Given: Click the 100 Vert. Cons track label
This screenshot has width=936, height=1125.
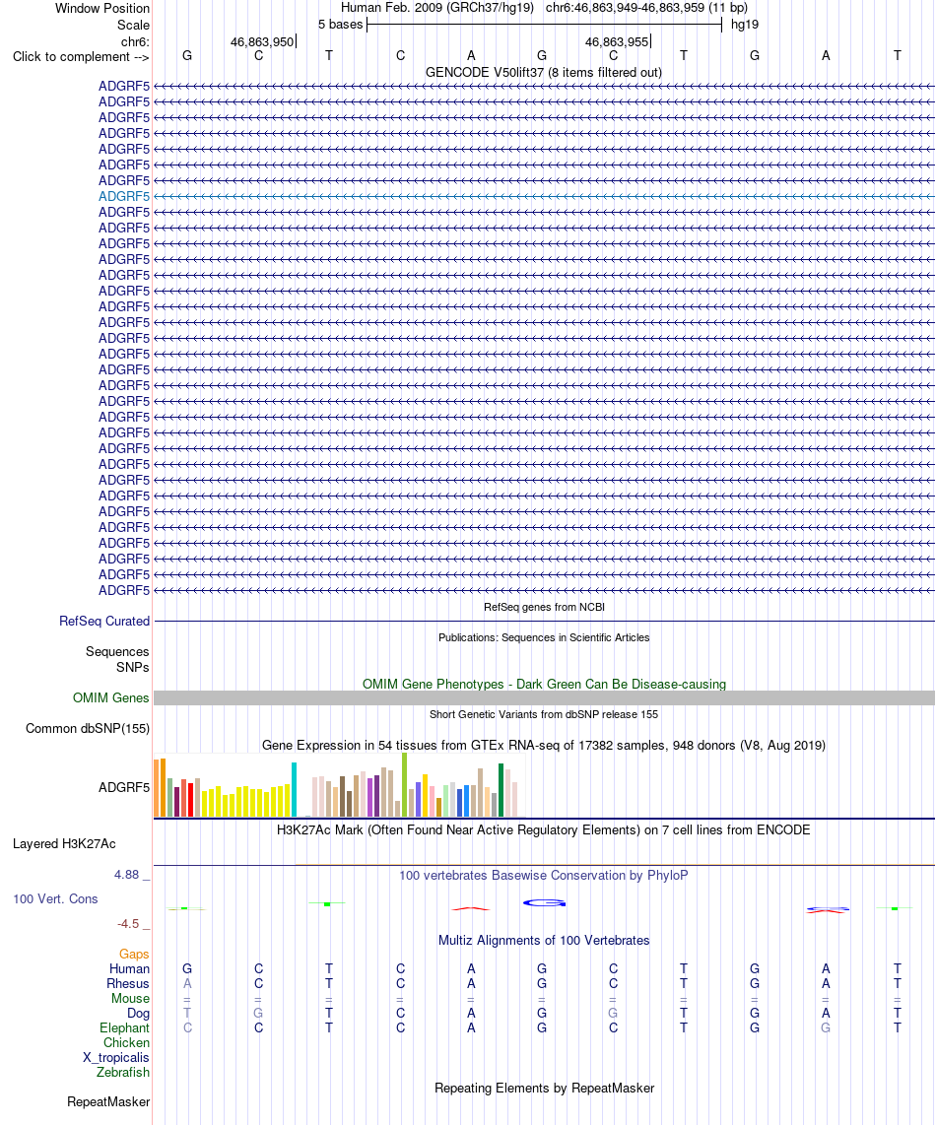Looking at the screenshot, I should tap(55, 899).
